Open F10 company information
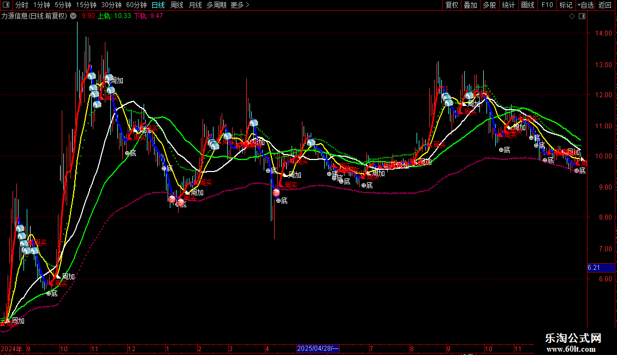The width and height of the screenshot is (617, 355). pos(547,5)
